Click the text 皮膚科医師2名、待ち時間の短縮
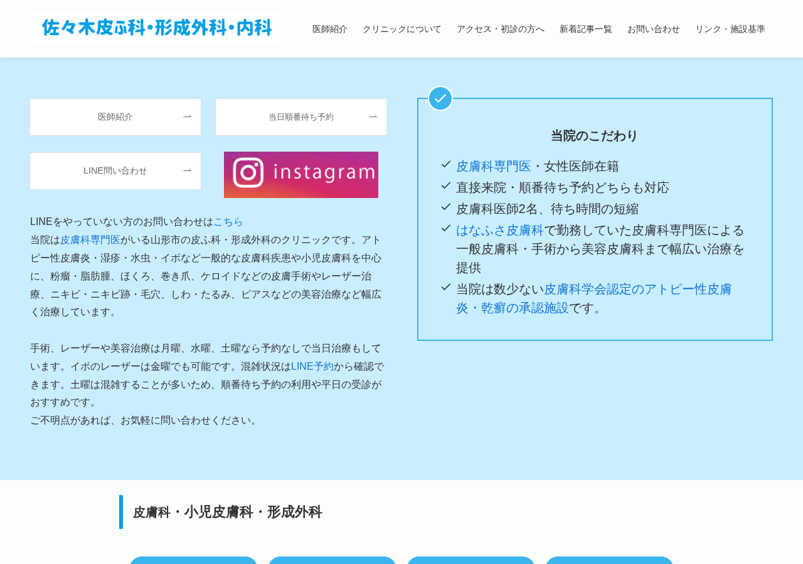803x564 pixels. [547, 209]
